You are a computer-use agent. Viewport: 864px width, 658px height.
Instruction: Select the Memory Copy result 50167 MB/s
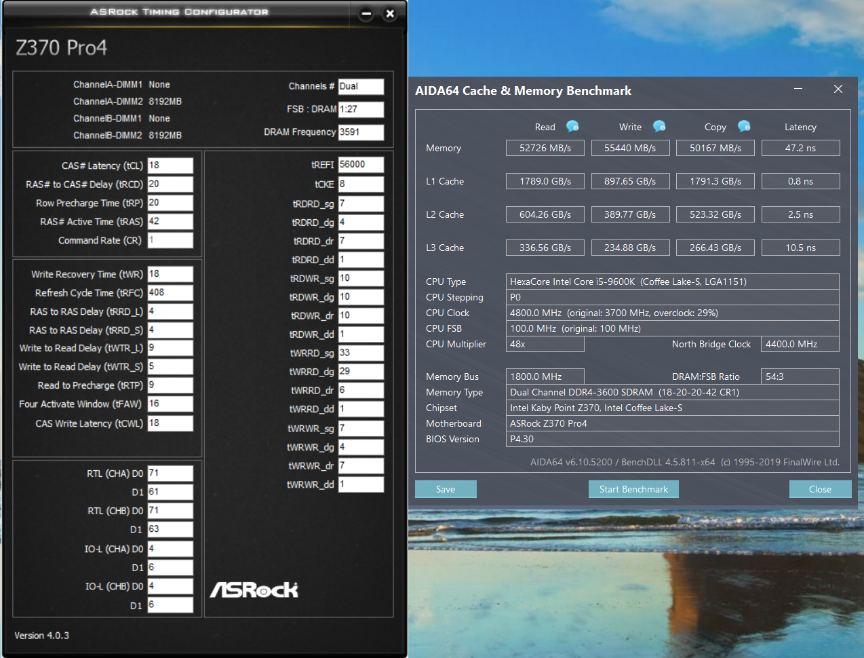pos(715,148)
